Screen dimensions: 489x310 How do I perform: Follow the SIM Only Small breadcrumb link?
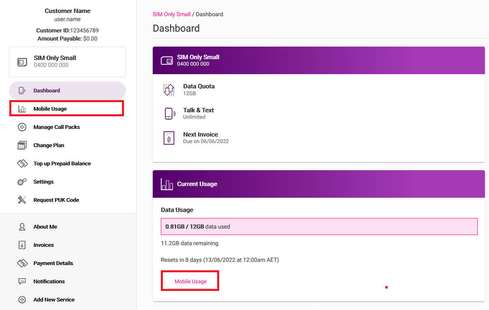coord(171,14)
